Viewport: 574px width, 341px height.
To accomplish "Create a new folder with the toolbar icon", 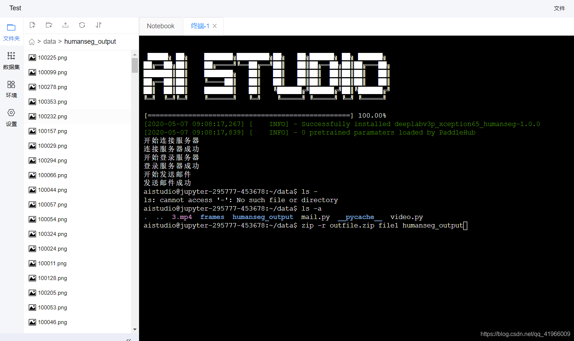I will [49, 25].
